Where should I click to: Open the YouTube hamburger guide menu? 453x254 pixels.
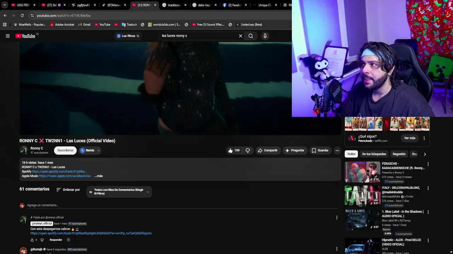click(x=7, y=36)
